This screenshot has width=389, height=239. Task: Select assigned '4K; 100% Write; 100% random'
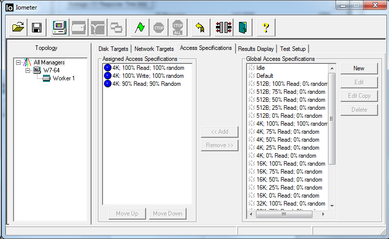point(148,75)
